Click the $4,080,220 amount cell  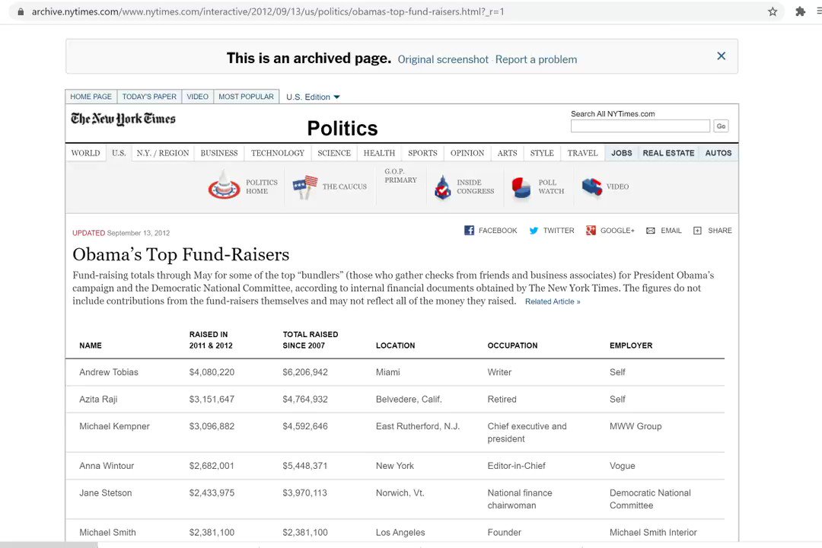[x=212, y=372]
